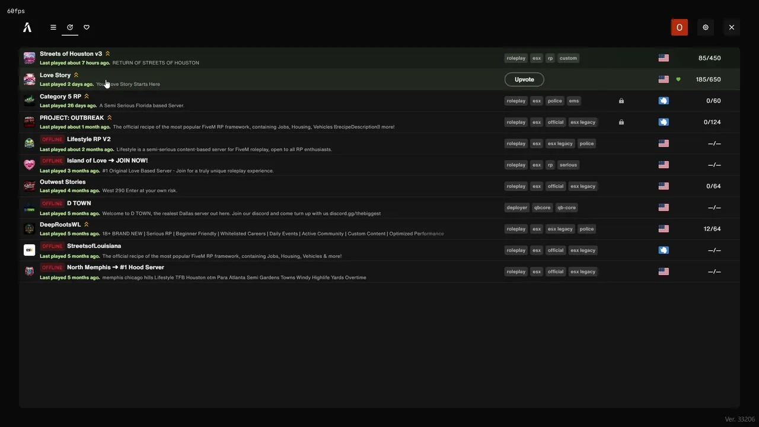Image resolution: width=759 pixels, height=427 pixels.
Task: Select the qbcore tag on D TOWN
Action: (x=543, y=208)
